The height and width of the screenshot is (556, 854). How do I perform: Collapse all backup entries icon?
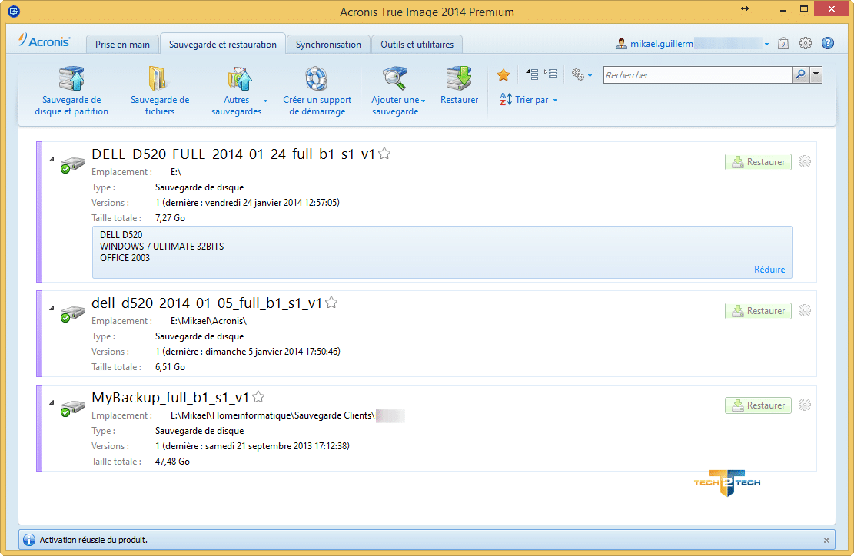point(532,74)
